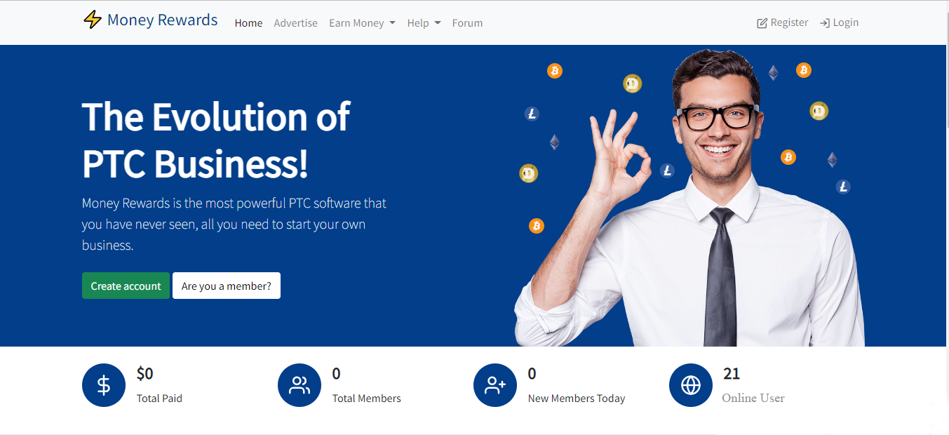
Task: Click the Online User globe icon
Action: point(690,385)
